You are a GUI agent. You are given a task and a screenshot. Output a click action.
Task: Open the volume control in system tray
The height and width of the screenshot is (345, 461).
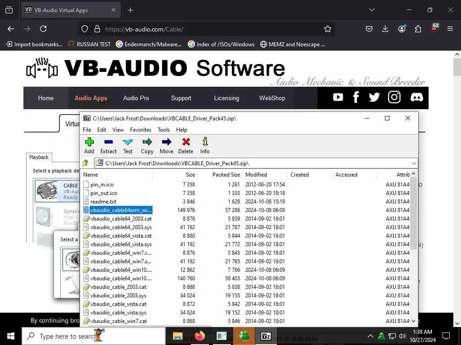pos(402,336)
